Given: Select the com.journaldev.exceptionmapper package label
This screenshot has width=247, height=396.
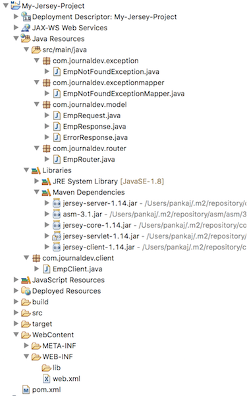Looking at the screenshot, I should pyautogui.click(x=109, y=83).
